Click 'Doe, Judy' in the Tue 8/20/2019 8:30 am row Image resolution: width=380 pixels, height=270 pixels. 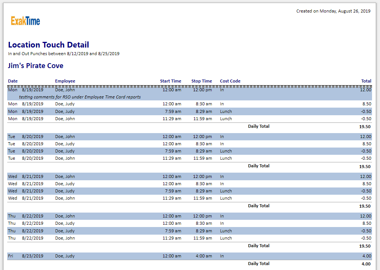click(x=65, y=144)
